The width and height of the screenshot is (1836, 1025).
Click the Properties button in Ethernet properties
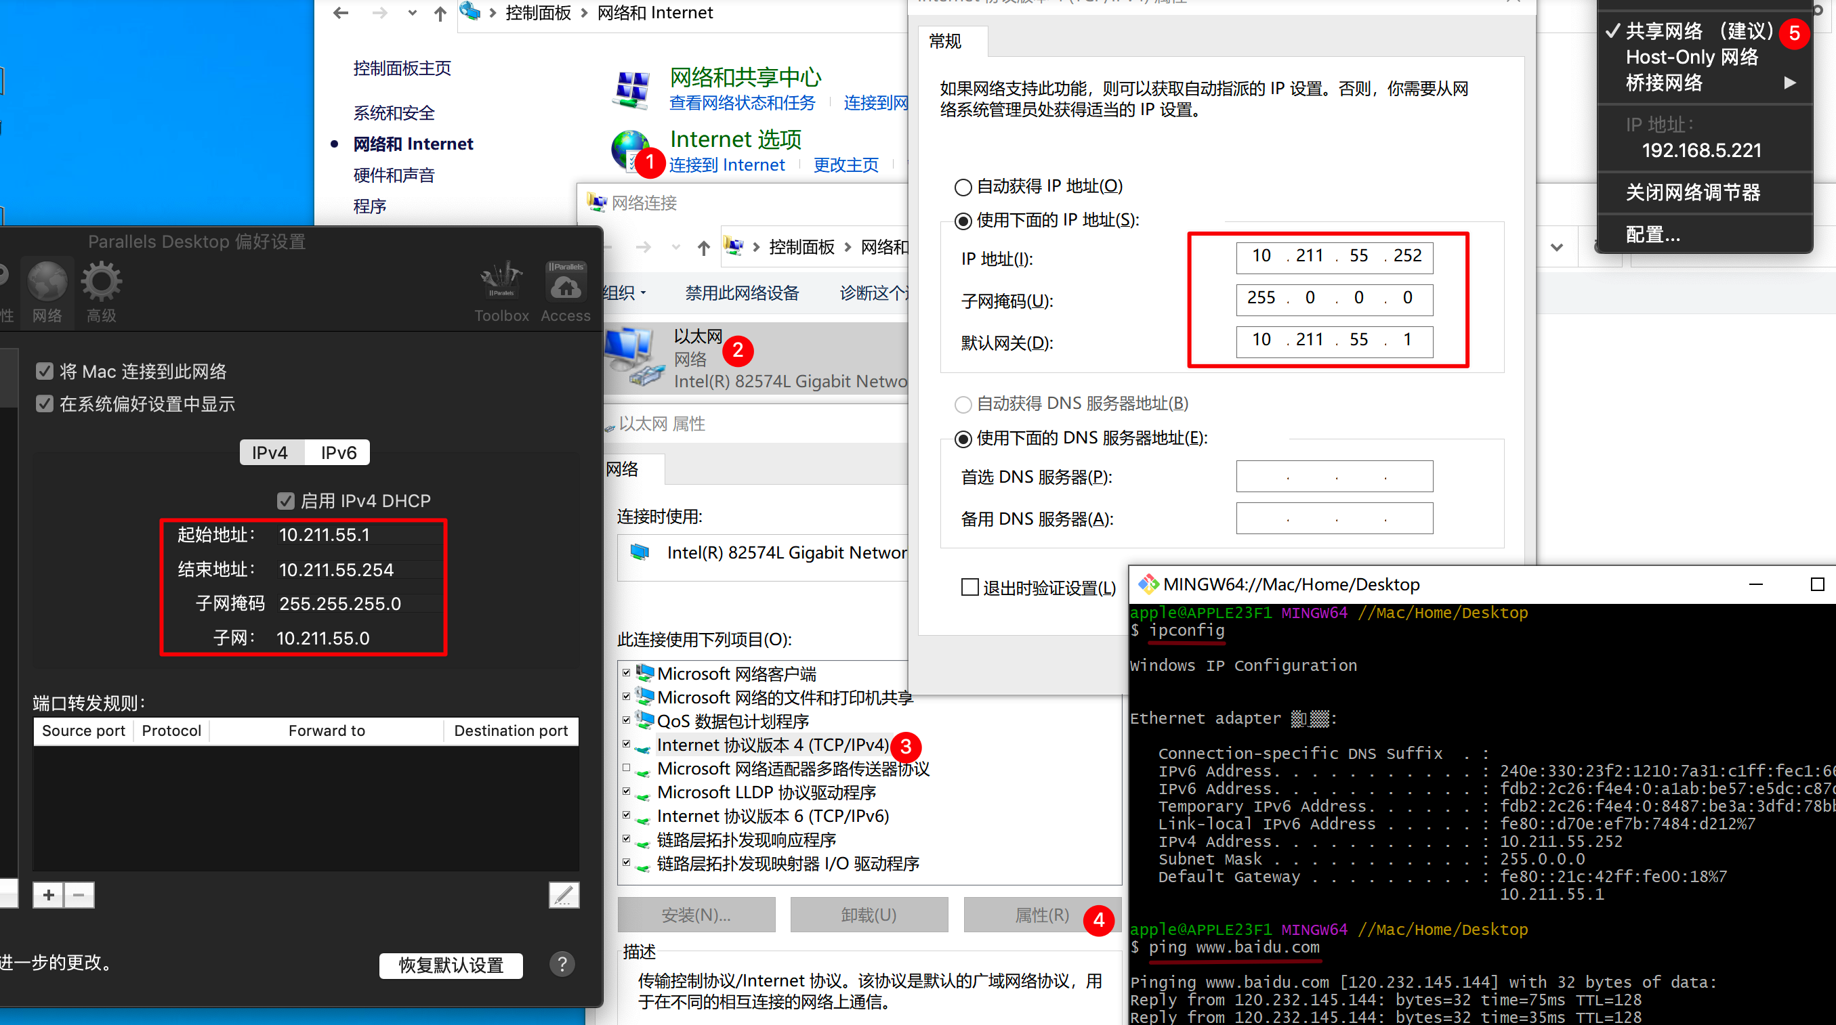[x=1041, y=915]
